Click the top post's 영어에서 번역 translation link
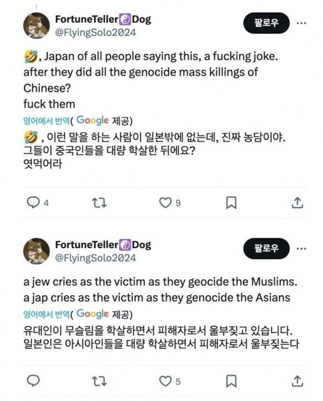Screen dimensions: 323x401 [46, 120]
